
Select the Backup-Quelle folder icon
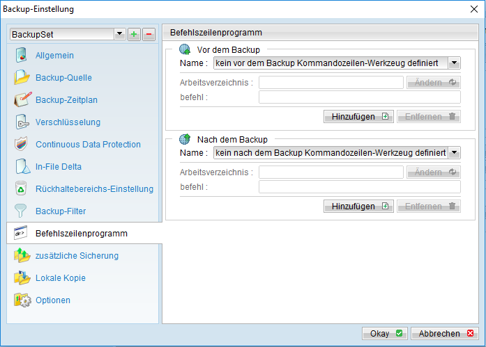[x=22, y=78]
